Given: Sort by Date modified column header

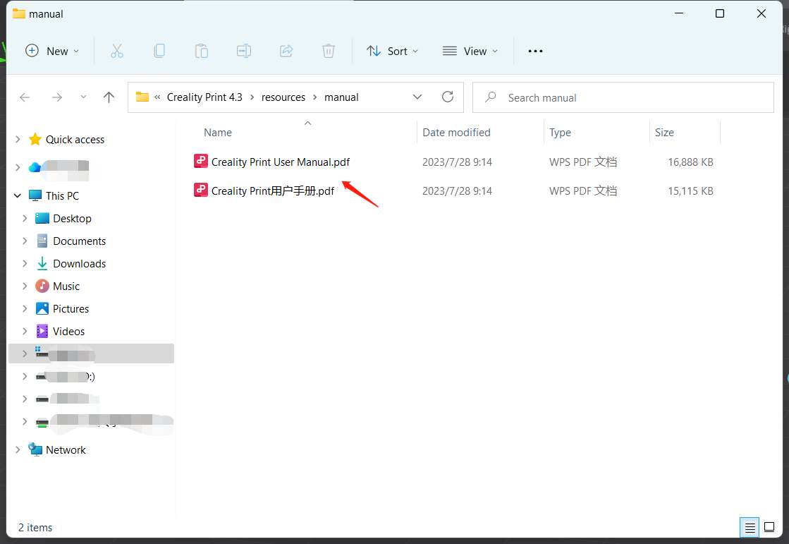Looking at the screenshot, I should point(456,133).
